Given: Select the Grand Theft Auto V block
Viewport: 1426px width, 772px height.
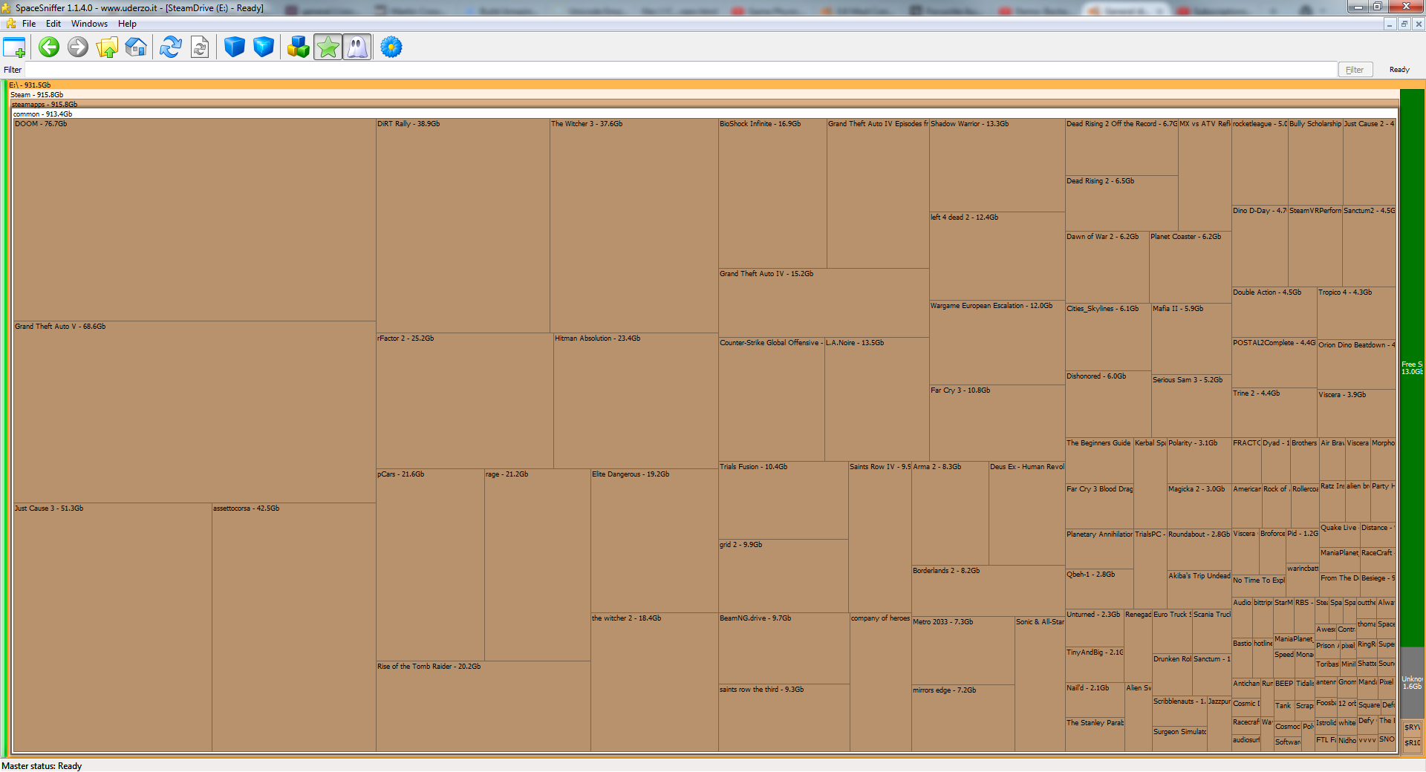Looking at the screenshot, I should 195,412.
